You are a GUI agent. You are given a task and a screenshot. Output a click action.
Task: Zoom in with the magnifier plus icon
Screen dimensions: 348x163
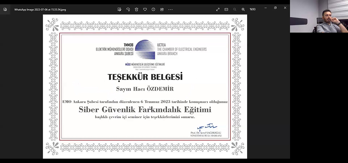pyautogui.click(x=243, y=9)
